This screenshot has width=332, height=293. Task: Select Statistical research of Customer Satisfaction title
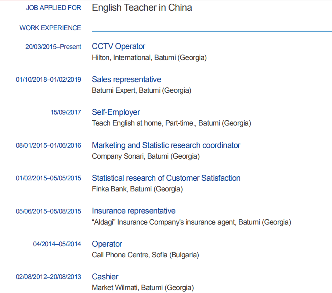(166, 178)
